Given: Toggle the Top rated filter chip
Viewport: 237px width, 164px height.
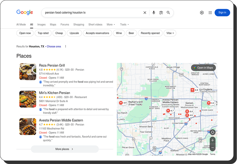Looking at the screenshot, I should pyautogui.click(x=43, y=33).
